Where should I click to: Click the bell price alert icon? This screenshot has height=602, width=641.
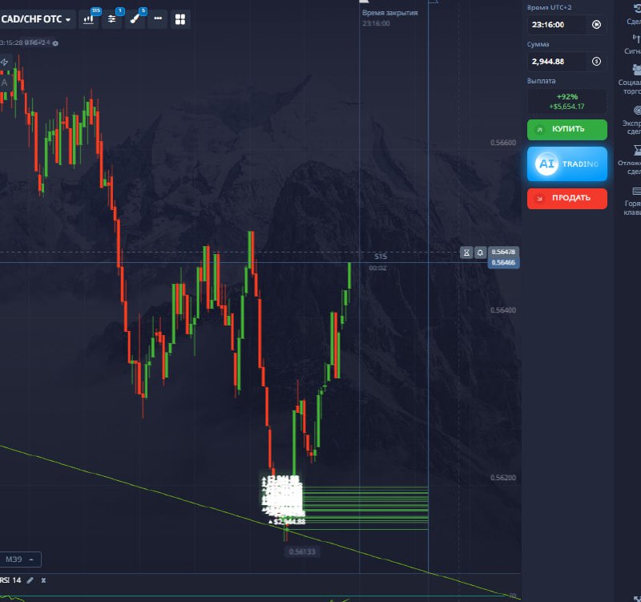(x=480, y=252)
